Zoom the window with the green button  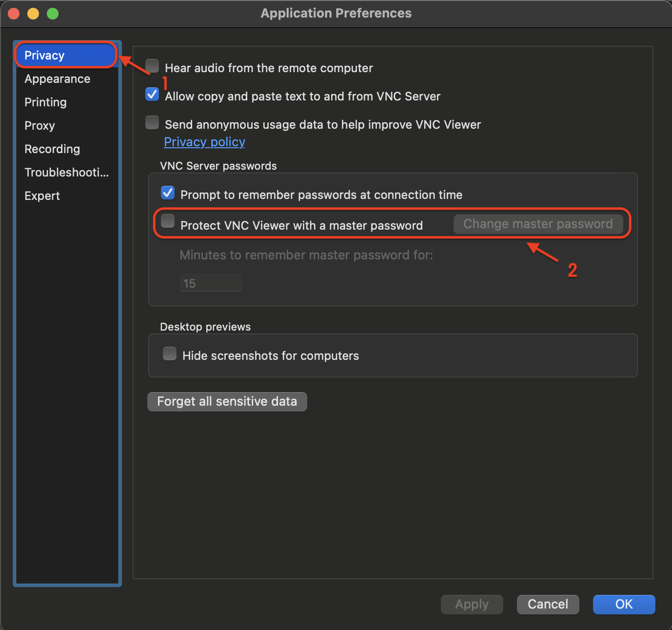(x=53, y=14)
